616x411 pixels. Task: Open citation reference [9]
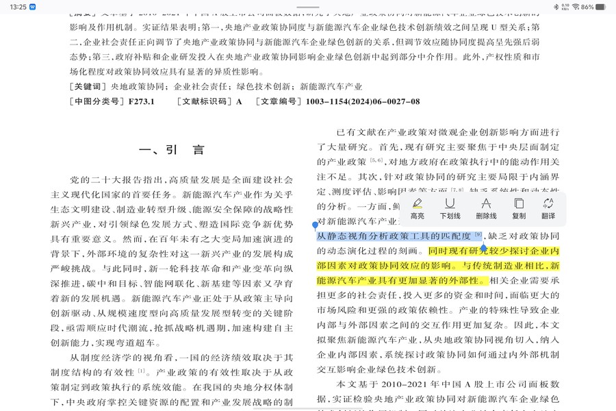click(x=478, y=235)
